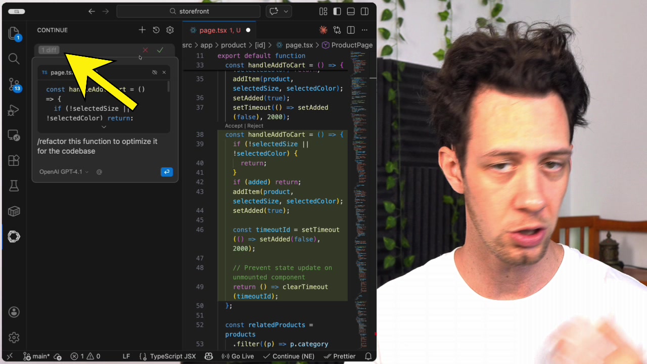Image resolution: width=647 pixels, height=364 pixels.
Task: Click the GitHub Copilot status bar icon
Action: tap(209, 356)
